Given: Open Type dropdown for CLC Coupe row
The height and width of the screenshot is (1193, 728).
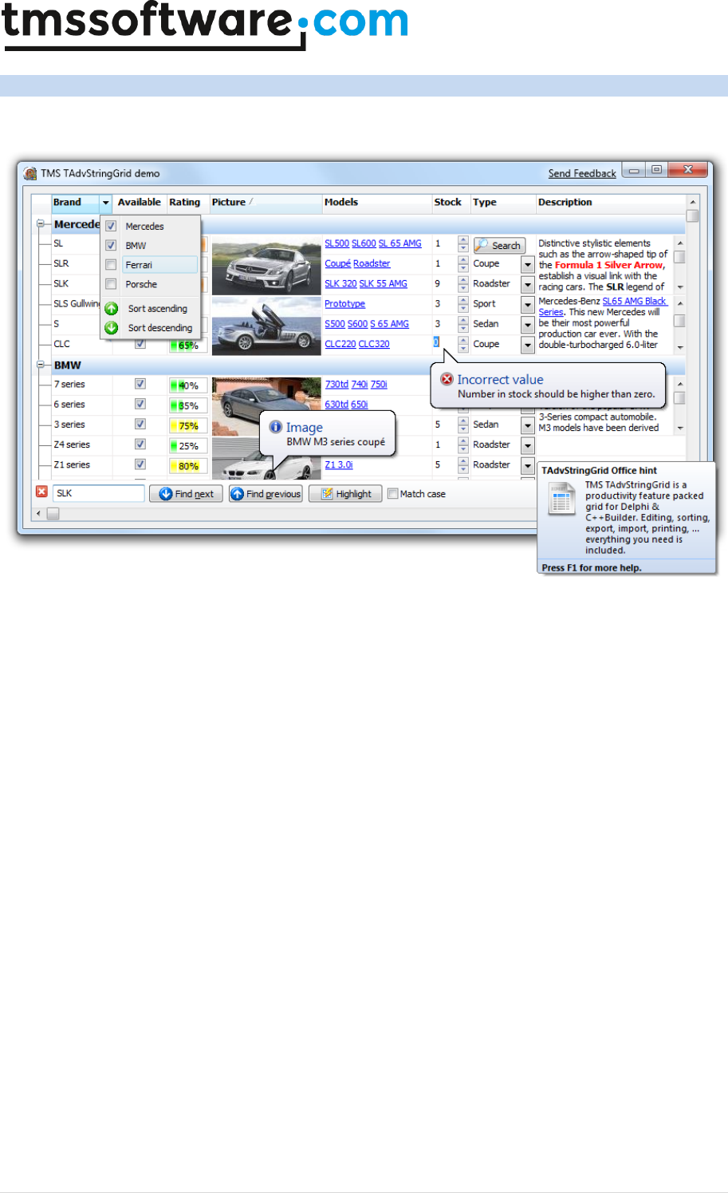Looking at the screenshot, I should pyautogui.click(x=527, y=345).
